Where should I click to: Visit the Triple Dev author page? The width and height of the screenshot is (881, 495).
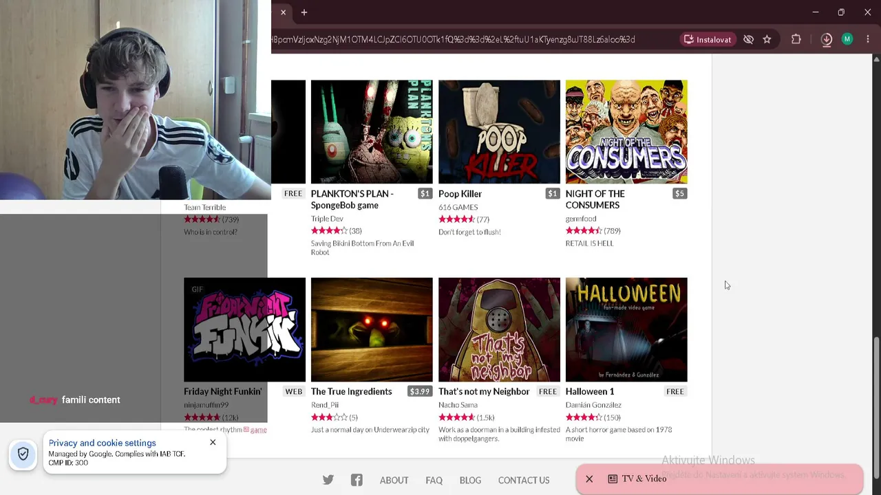[x=327, y=219]
